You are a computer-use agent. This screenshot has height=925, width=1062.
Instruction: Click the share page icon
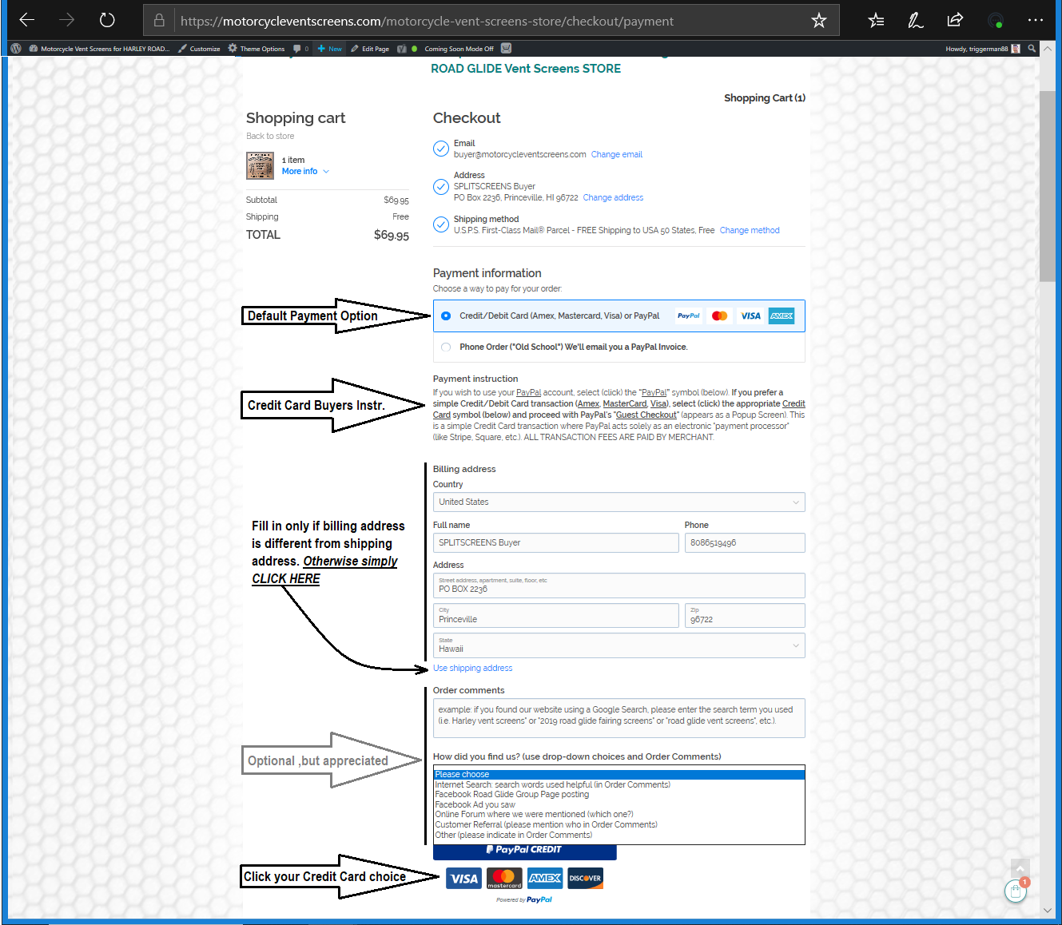[955, 20]
